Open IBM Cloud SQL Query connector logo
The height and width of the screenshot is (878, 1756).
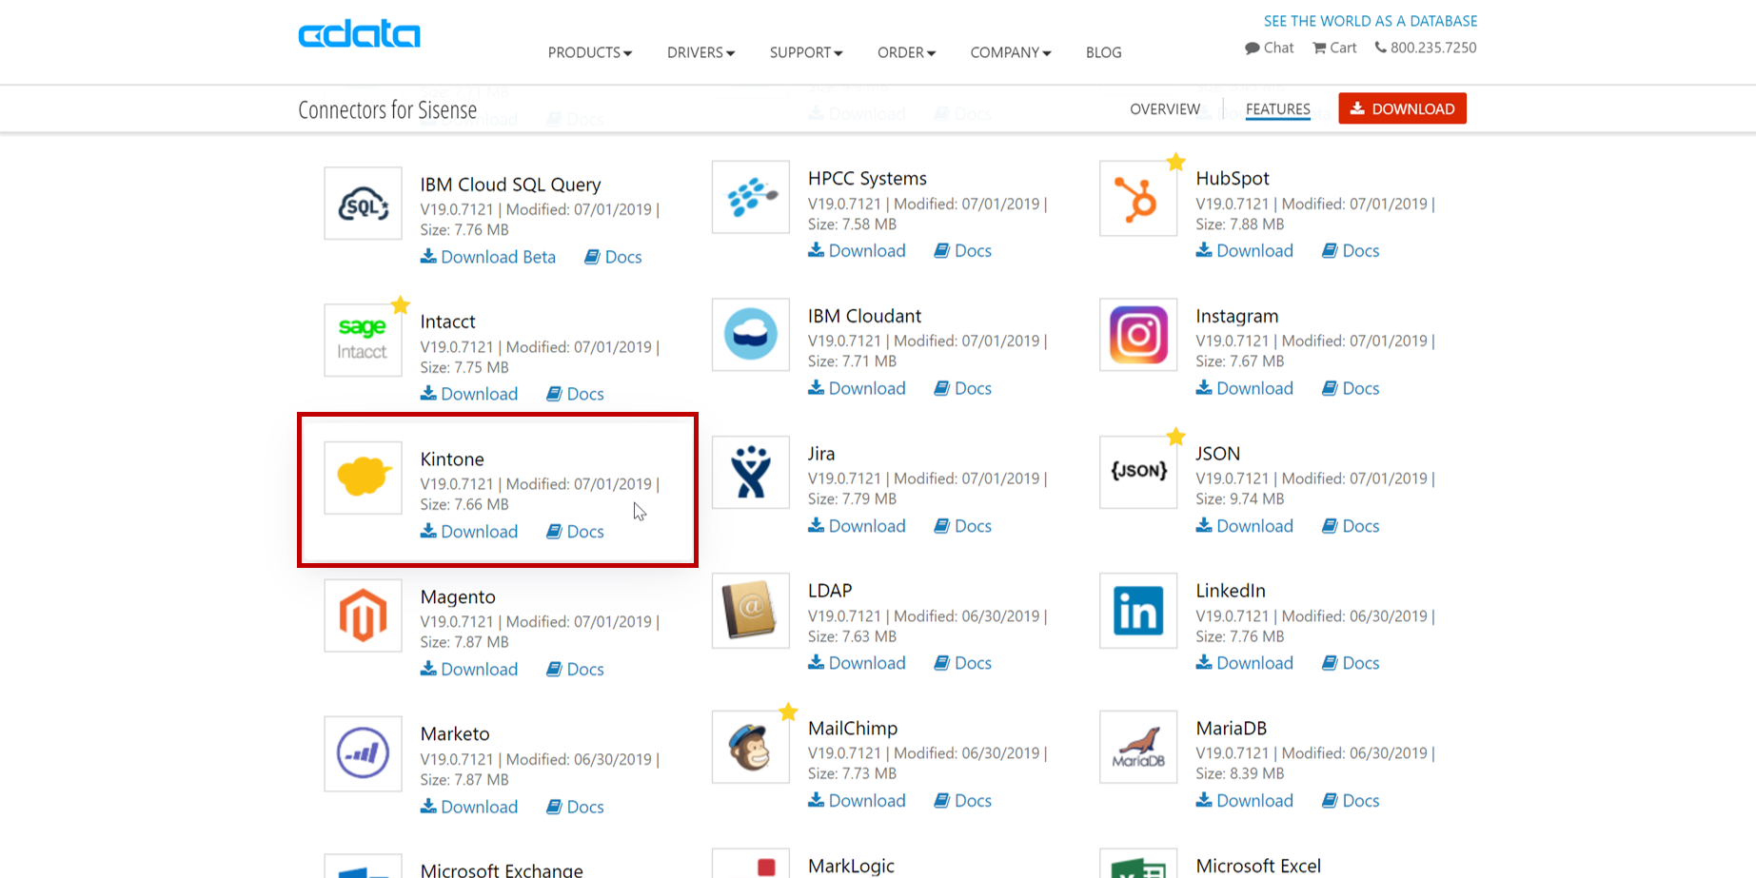[x=363, y=204]
